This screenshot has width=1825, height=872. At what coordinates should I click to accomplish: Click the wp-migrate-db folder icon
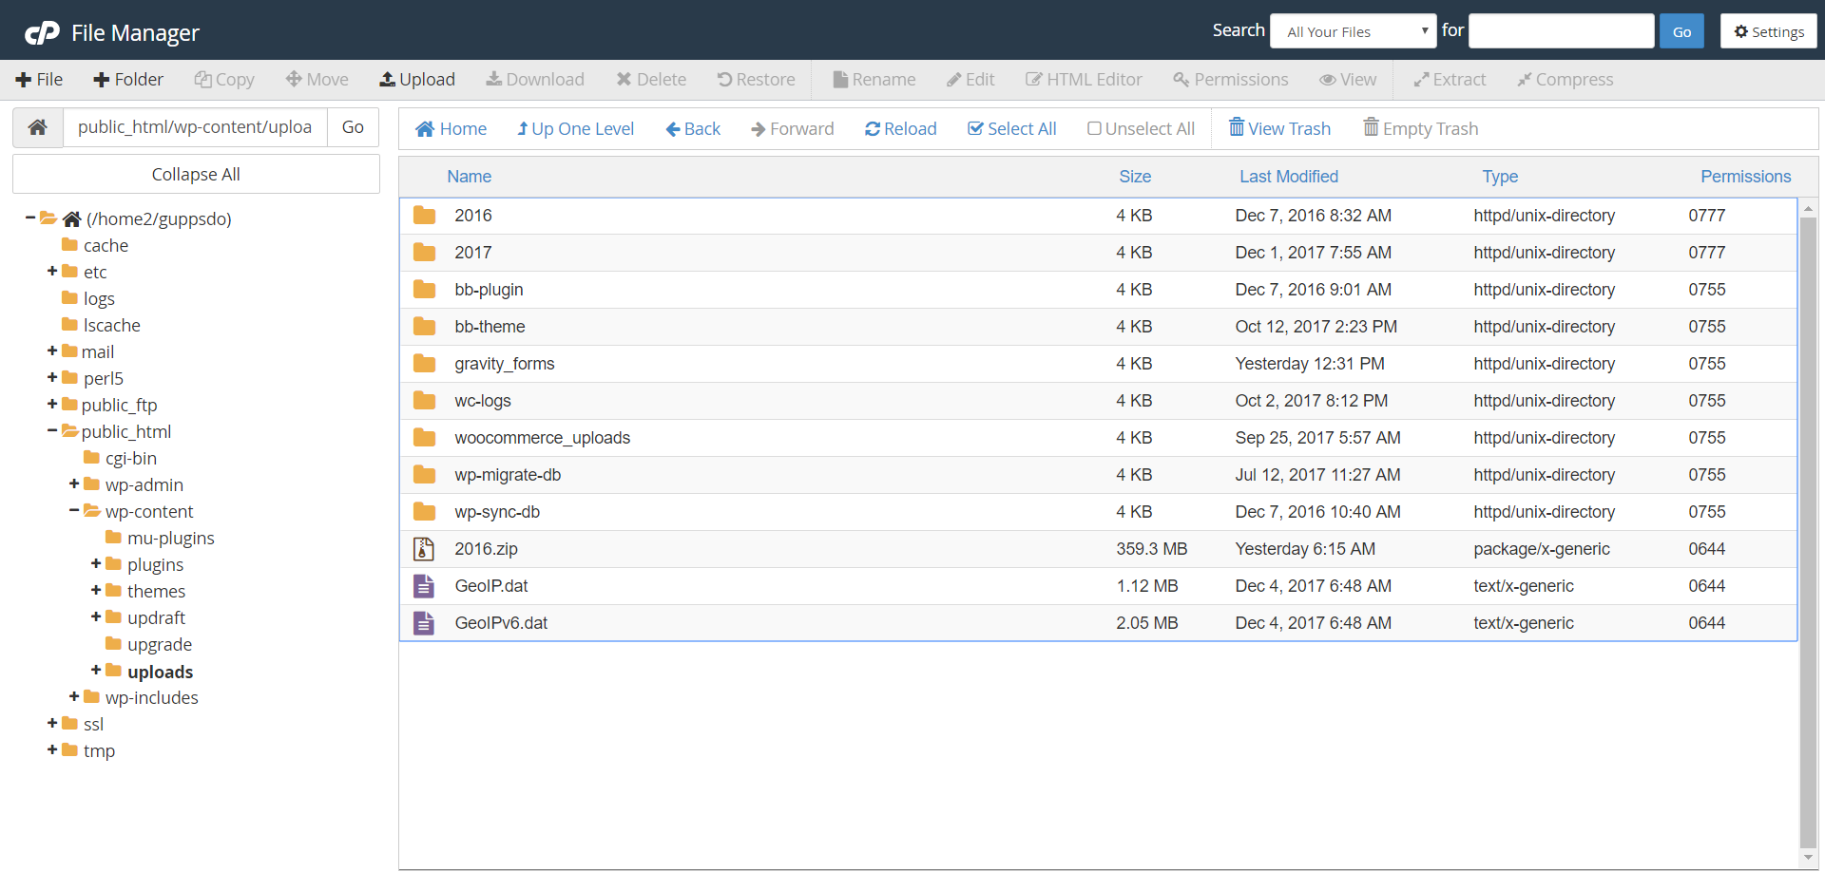point(424,475)
